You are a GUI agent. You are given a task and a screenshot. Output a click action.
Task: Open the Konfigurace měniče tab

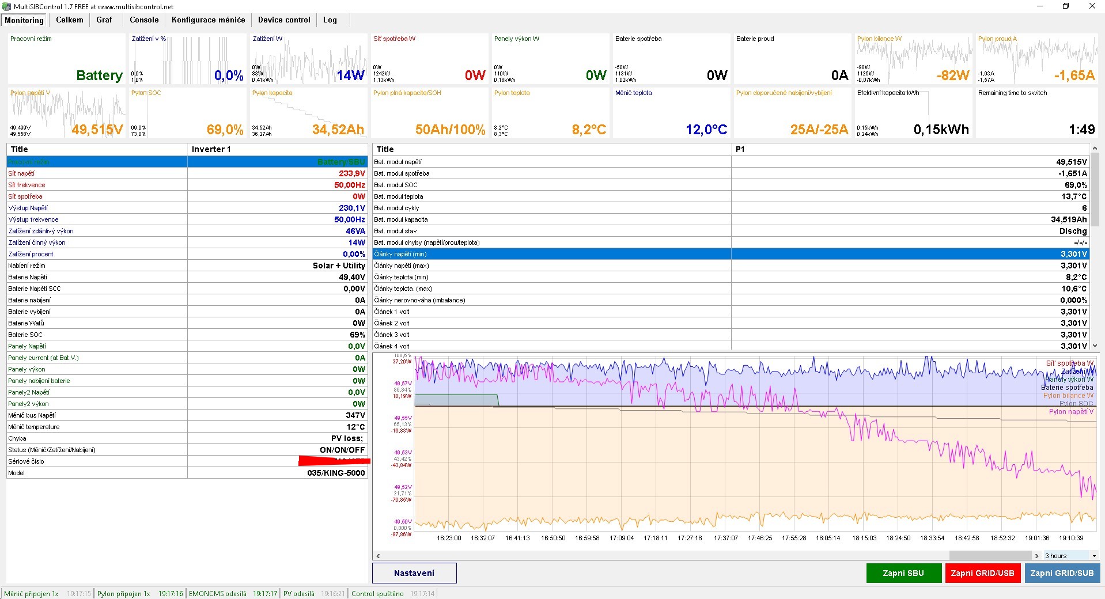(208, 20)
